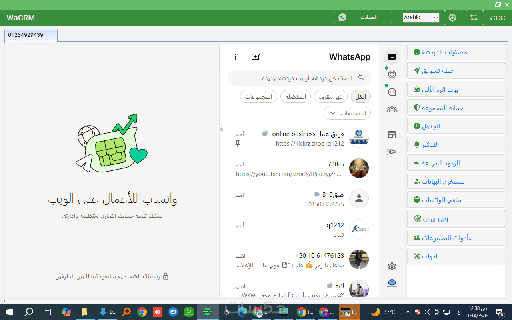This screenshot has width=512, height=320.
Task: Click the chat list scrollbar handle
Action: 222,128
